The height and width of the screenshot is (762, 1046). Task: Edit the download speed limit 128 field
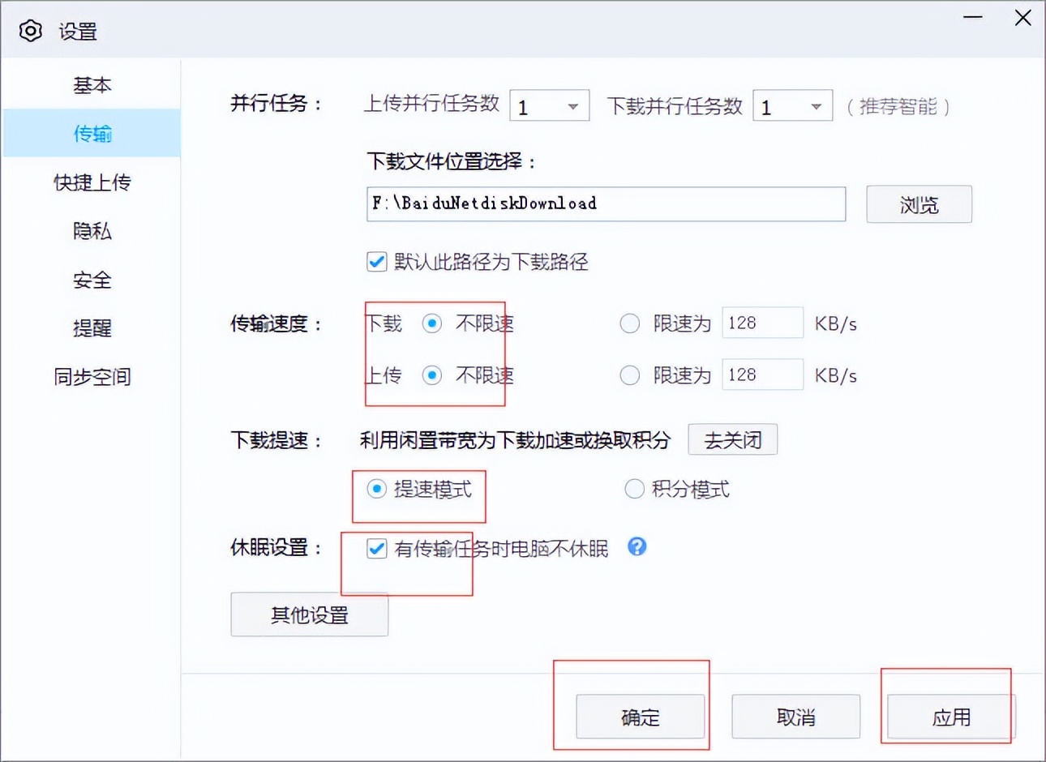pos(762,323)
